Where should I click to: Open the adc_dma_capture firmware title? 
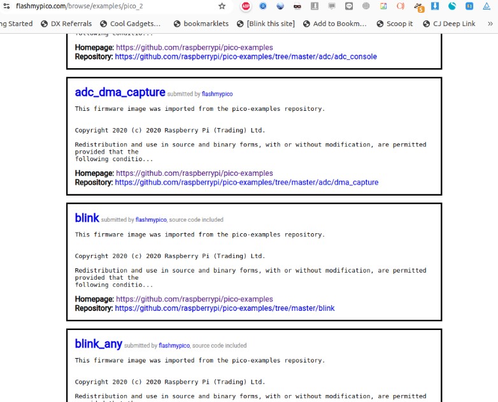click(x=120, y=92)
